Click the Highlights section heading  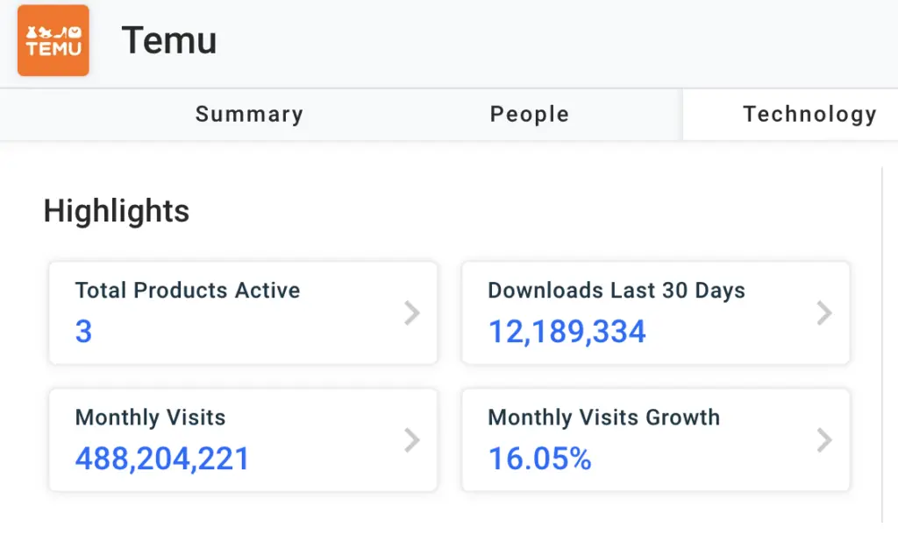[x=117, y=211]
